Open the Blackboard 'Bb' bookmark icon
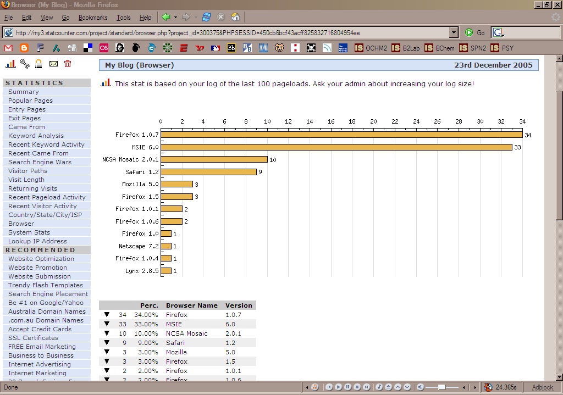The width and height of the screenshot is (563, 395). tap(231, 48)
